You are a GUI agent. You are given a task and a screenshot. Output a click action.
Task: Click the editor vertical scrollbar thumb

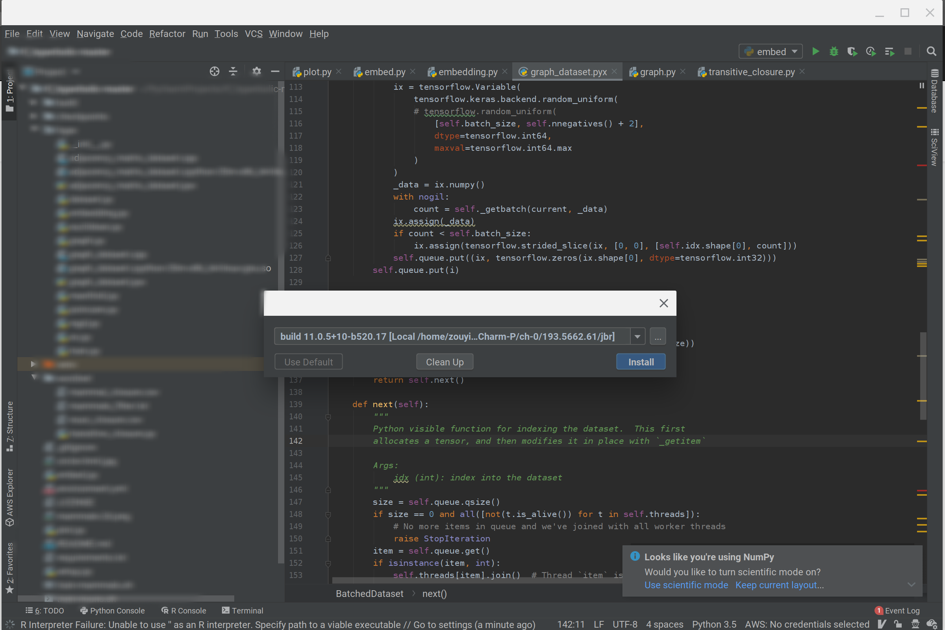[x=923, y=376]
